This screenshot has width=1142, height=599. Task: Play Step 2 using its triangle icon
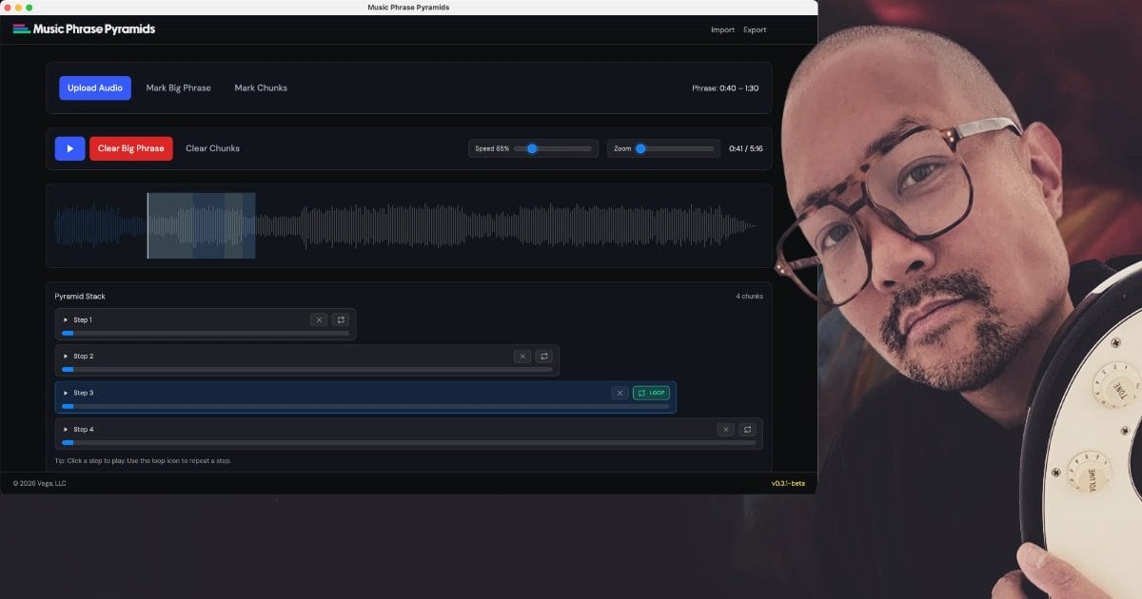(x=66, y=357)
